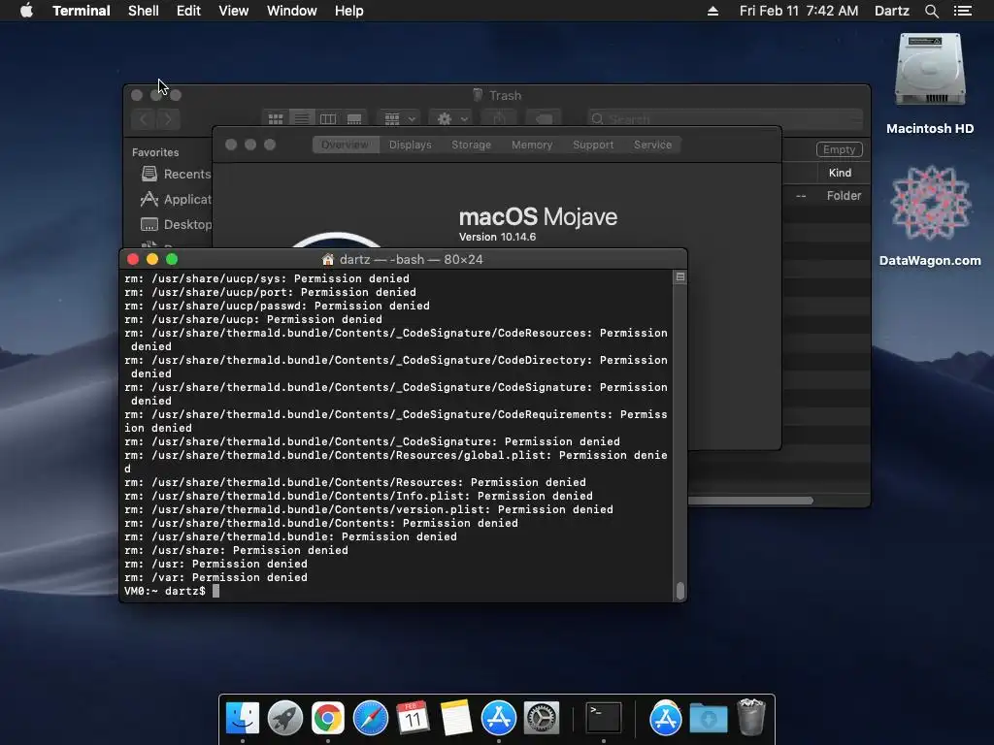Screen dimensions: 994x745
Task: Click the Terminal vertical scrollbar thumb
Action: click(679, 591)
